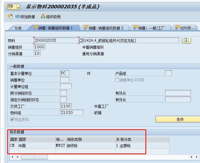The width and height of the screenshot is (200, 163).
Task: Click the first toolbar icon left of 附加数据
Action: [10, 17]
